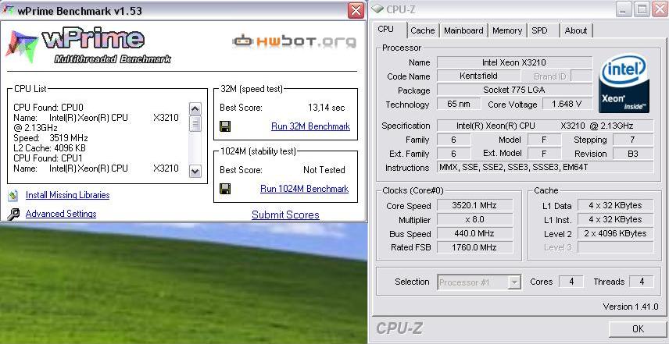The image size is (669, 344).
Task: Click the Core Speed 3520.1 MHz value
Action: click(x=474, y=206)
